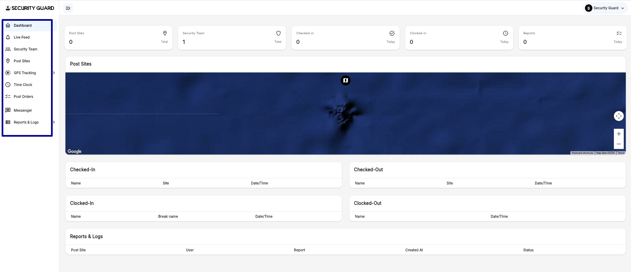Click the Clocked-Out section heading

click(x=368, y=203)
